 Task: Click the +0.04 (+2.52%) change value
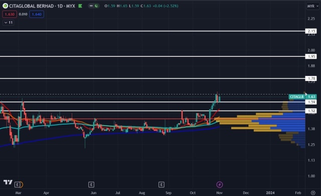(166, 6)
